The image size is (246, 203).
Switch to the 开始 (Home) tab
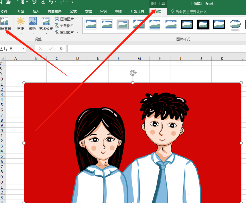point(21,11)
